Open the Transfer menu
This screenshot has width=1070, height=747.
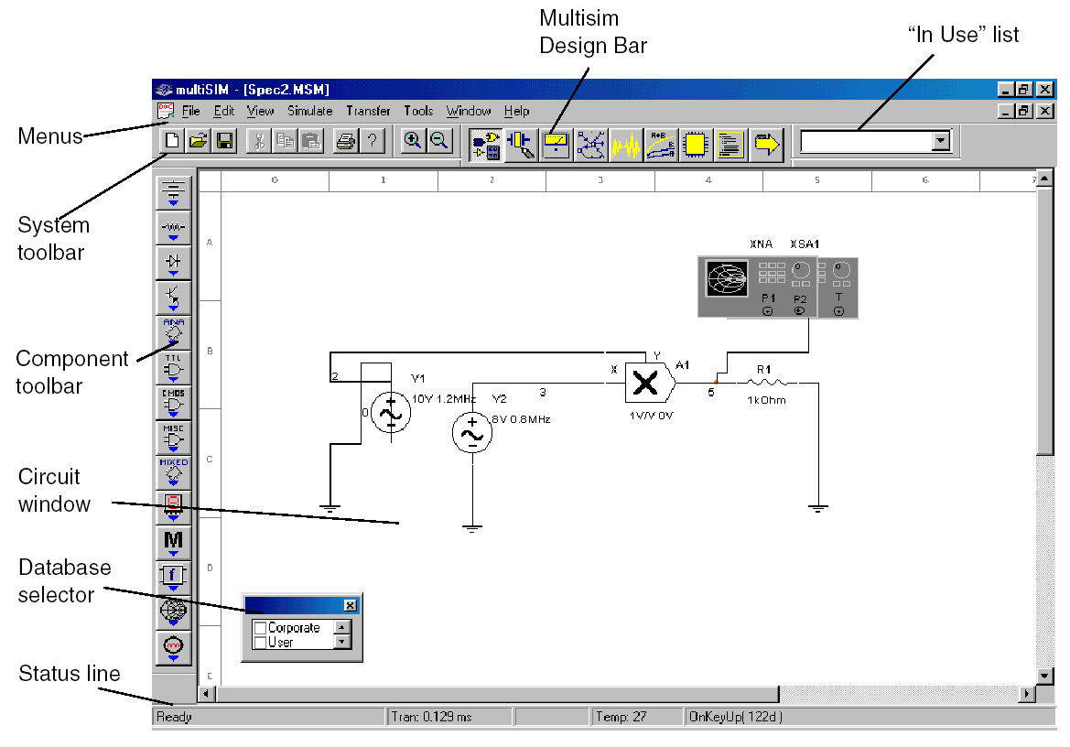[368, 111]
